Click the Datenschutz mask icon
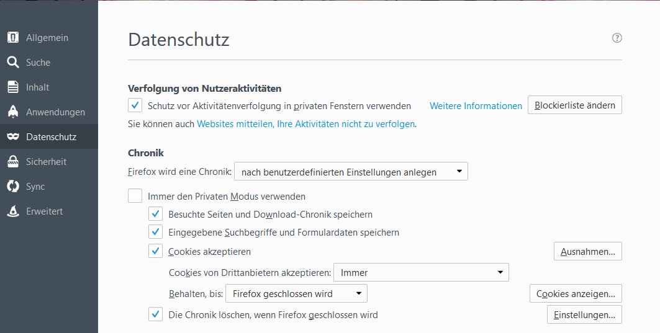Screen dimensions: 660x333 (12, 137)
